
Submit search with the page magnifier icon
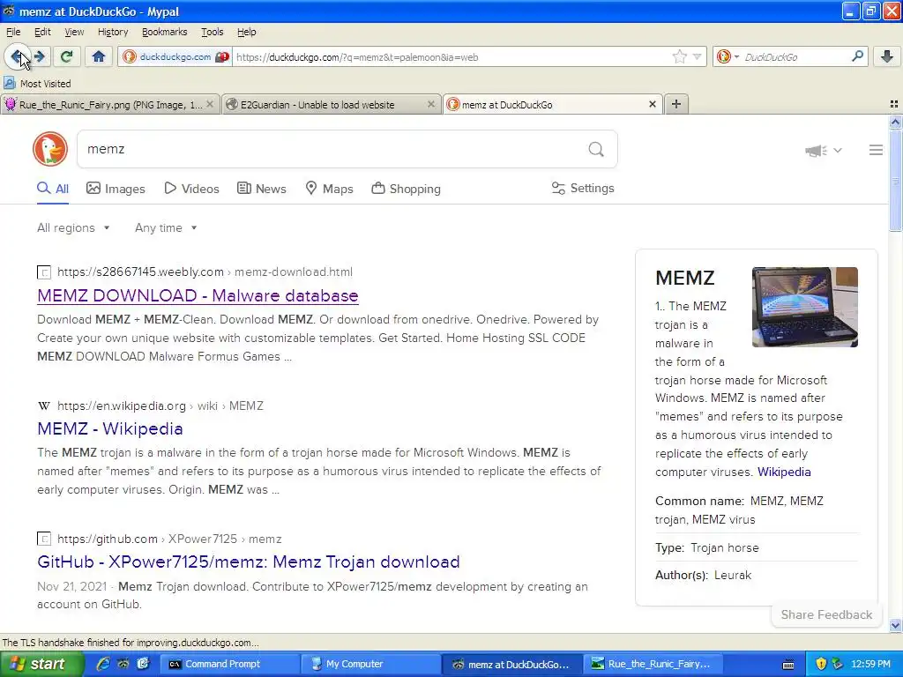[596, 150]
